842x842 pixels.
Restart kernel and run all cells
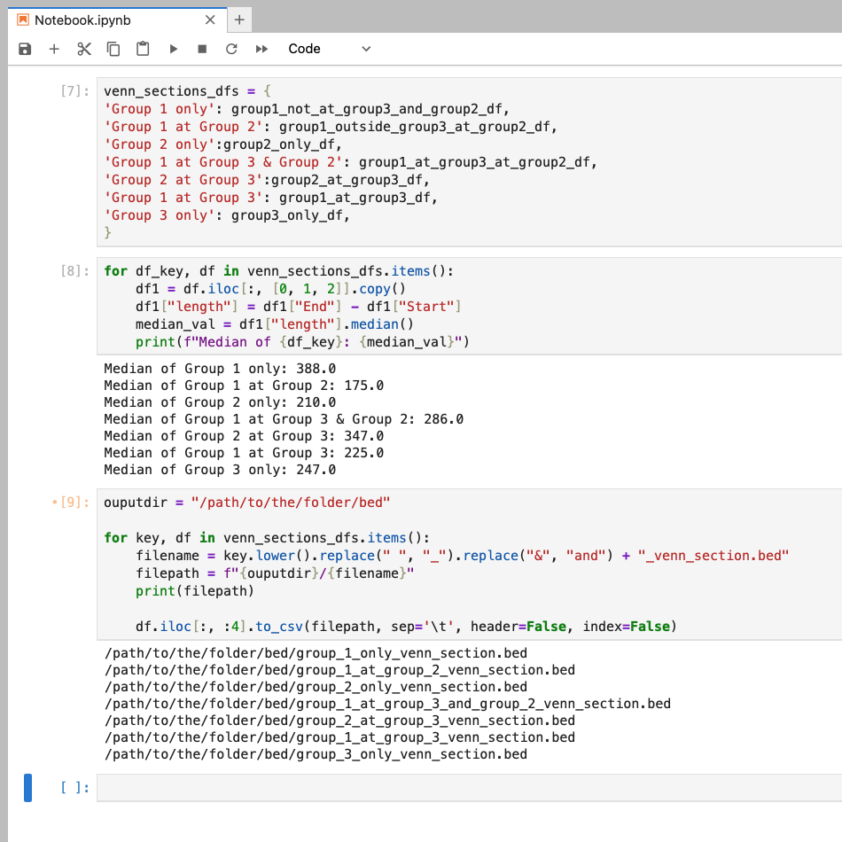point(260,49)
